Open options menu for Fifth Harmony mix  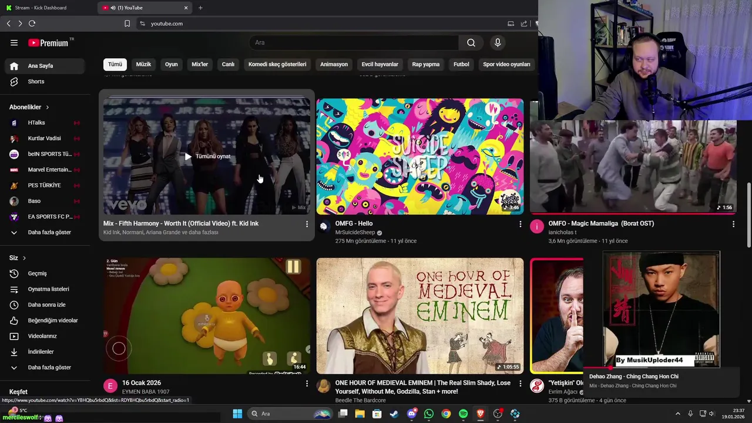pos(307,224)
